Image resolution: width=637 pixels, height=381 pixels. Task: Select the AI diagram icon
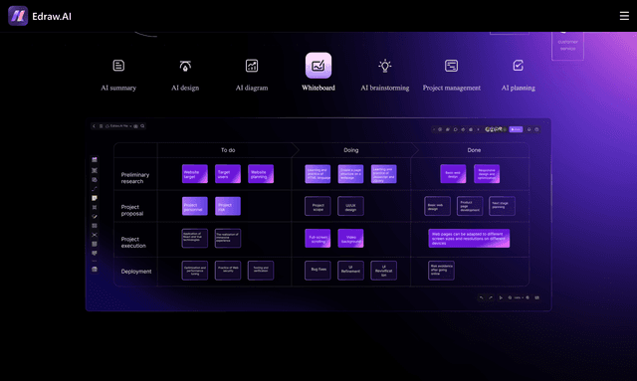(252, 66)
